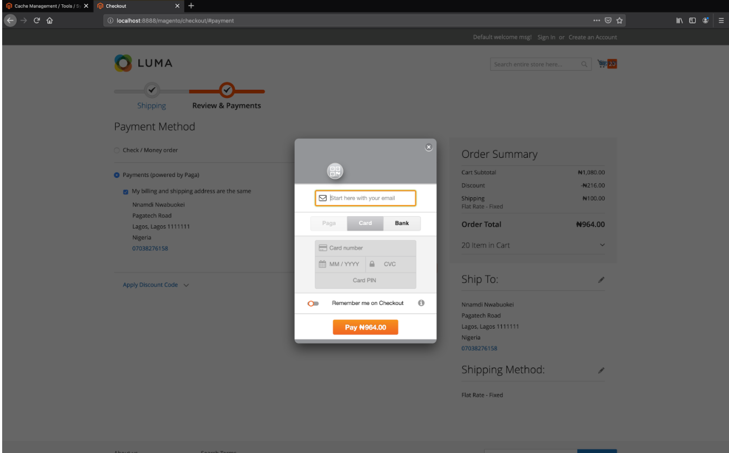Screen dimensions: 729x453
Task: Go back with browser back arrow
Action: (x=10, y=21)
